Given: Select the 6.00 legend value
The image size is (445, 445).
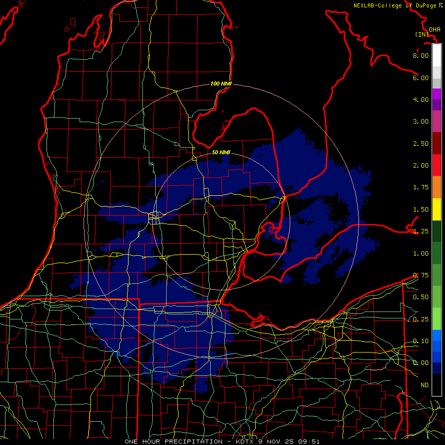Looking at the screenshot, I should 421,78.
